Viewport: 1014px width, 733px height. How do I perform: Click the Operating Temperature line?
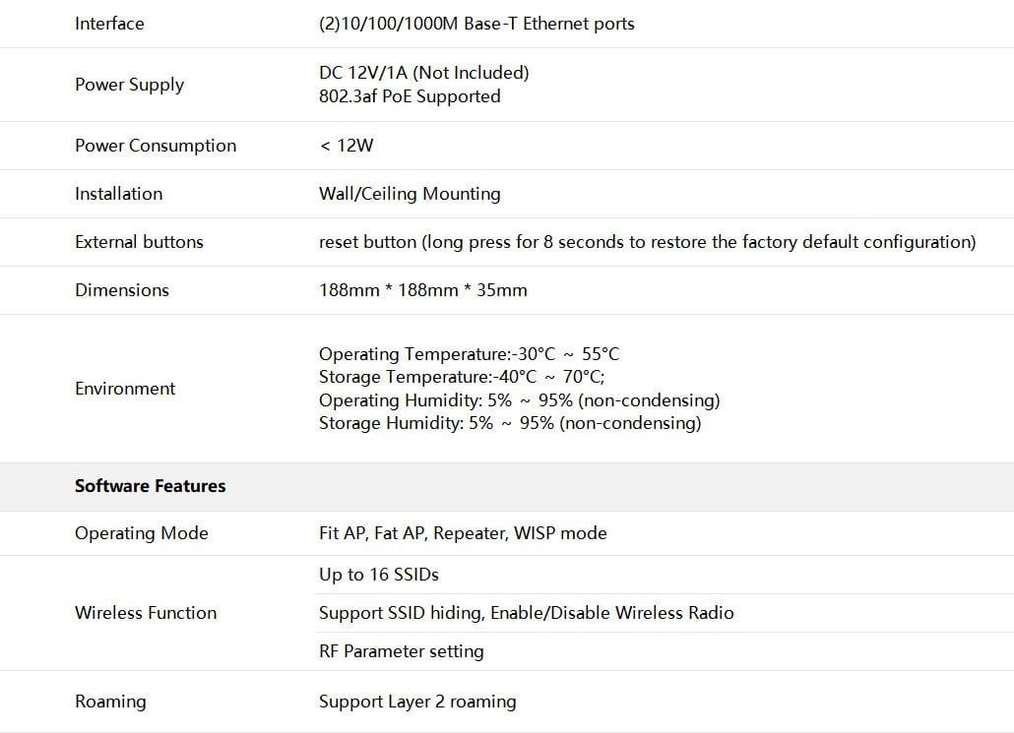pyautogui.click(x=469, y=354)
